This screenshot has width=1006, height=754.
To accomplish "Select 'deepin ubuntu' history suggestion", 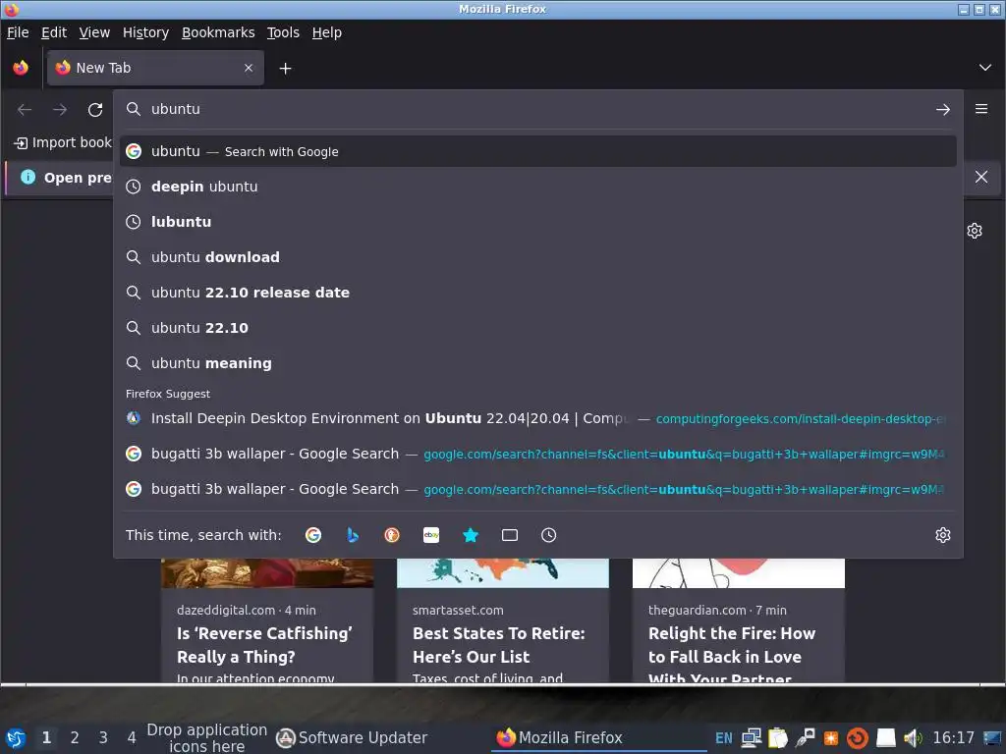I will [537, 187].
